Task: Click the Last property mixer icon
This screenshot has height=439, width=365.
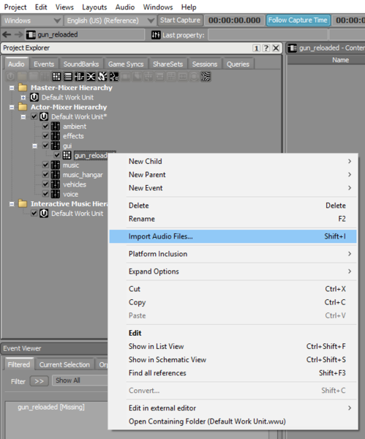Action: click(156, 35)
